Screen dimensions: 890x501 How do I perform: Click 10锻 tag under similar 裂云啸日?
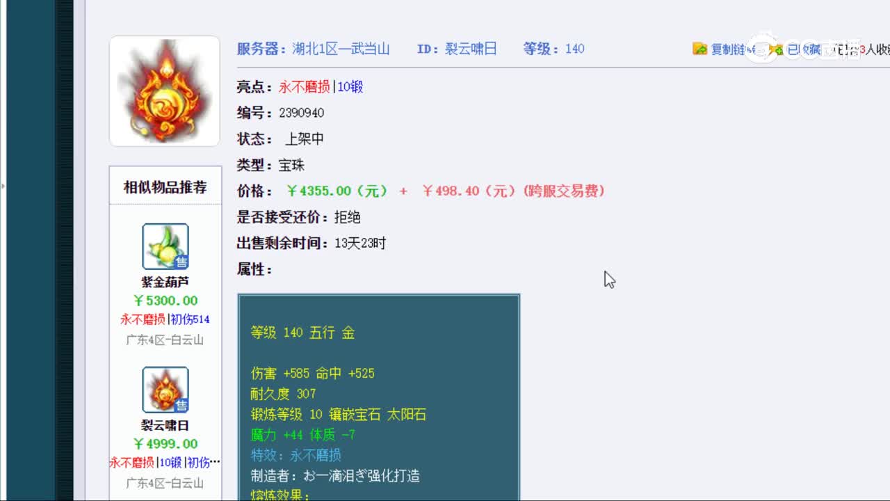point(170,462)
